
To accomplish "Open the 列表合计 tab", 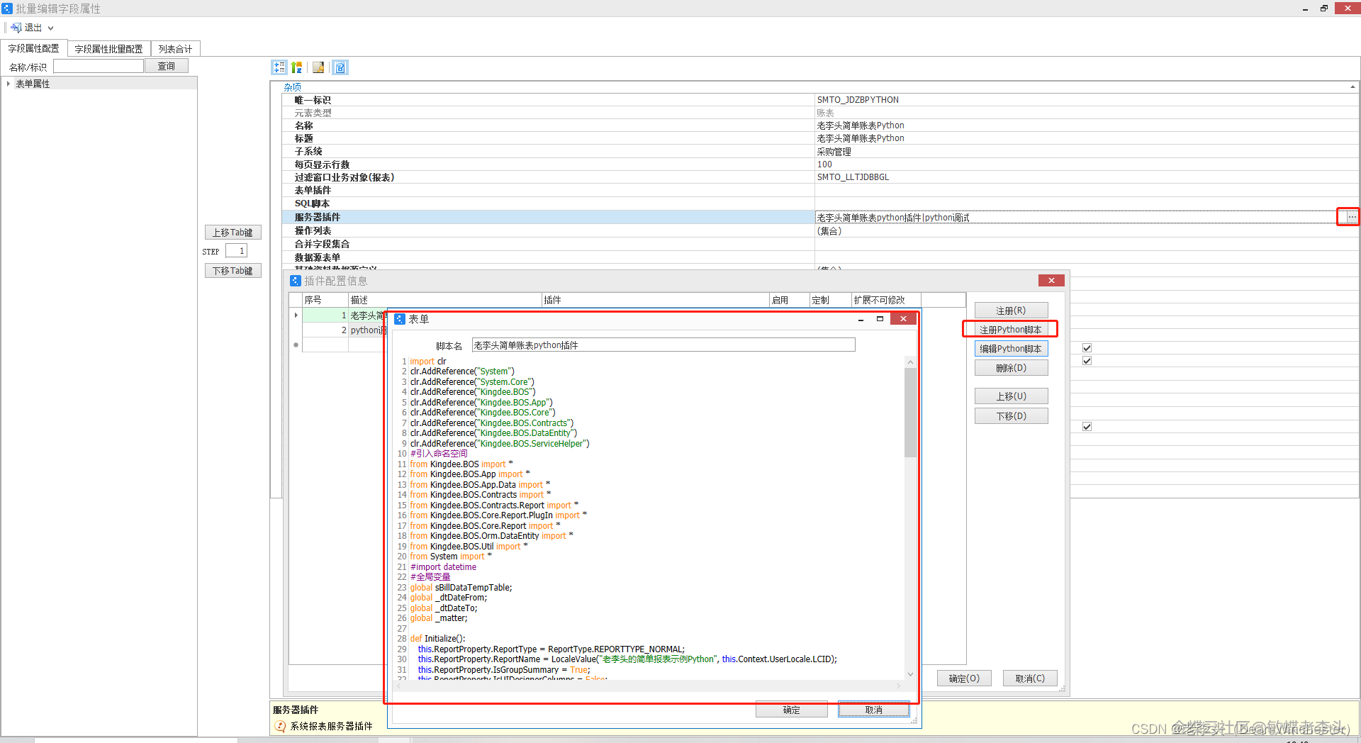I will pos(175,49).
